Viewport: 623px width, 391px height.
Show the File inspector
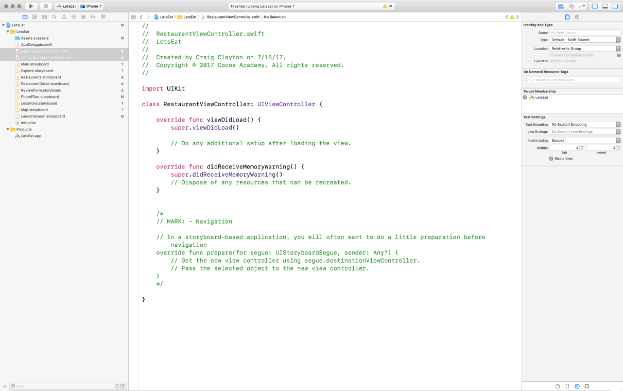coord(567,17)
